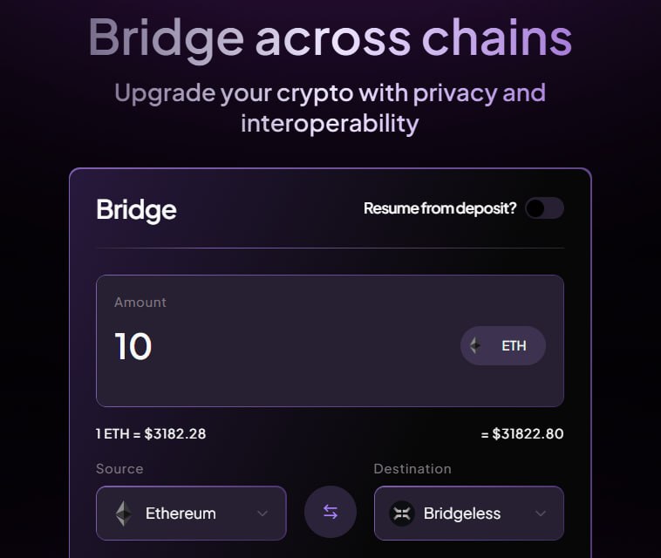Click the Ethereum diamond logo in Source
Screen dimensions: 661x558
pos(124,513)
